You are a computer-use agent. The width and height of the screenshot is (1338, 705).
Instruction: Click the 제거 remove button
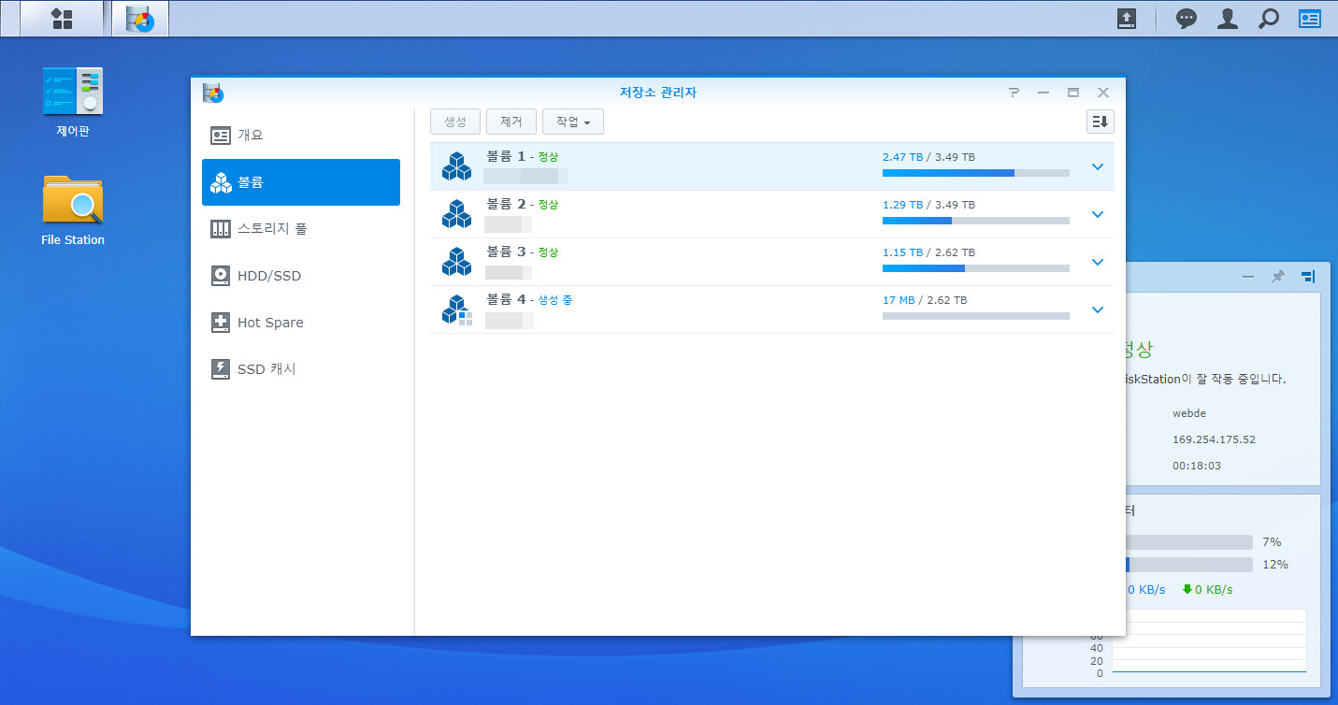pos(511,122)
